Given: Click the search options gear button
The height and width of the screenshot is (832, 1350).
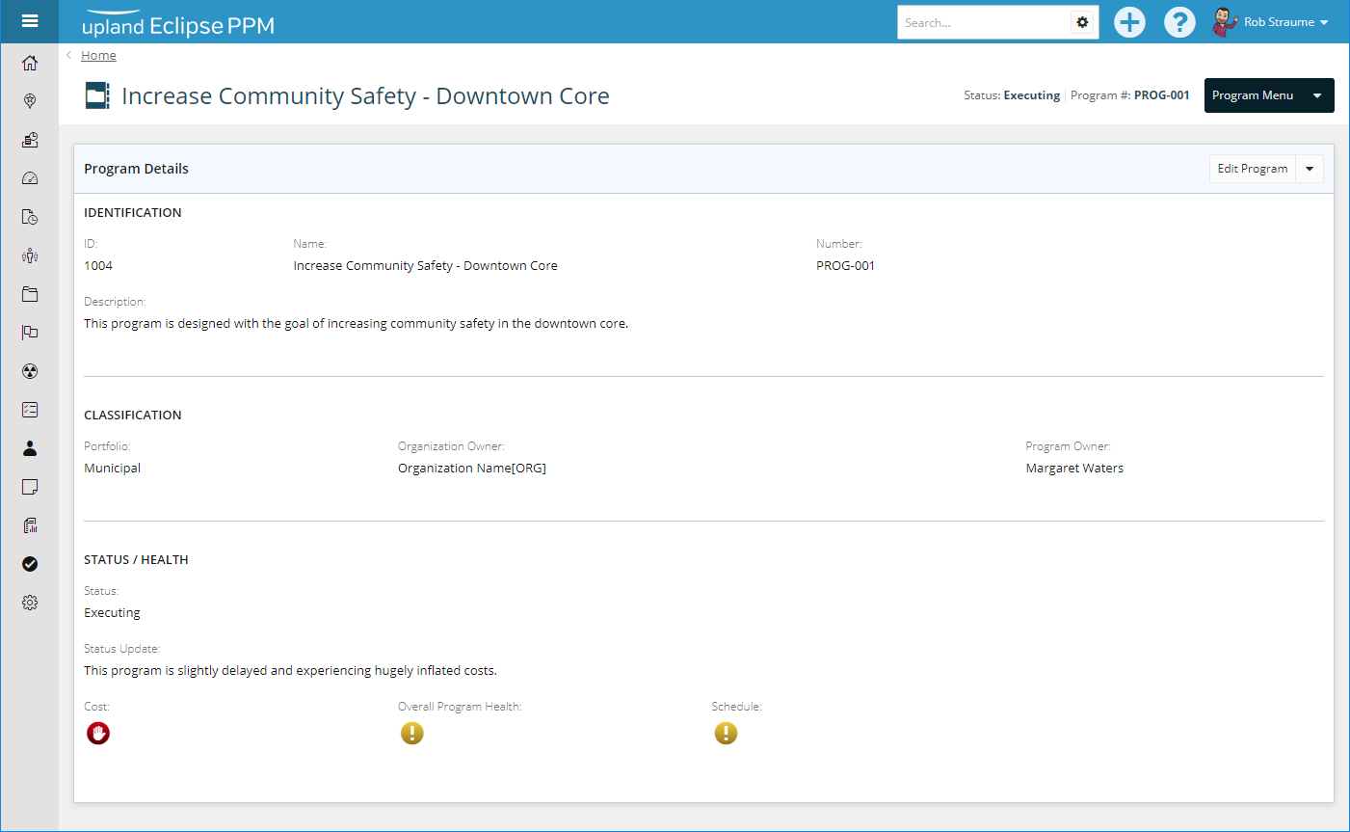Looking at the screenshot, I should (x=1083, y=22).
